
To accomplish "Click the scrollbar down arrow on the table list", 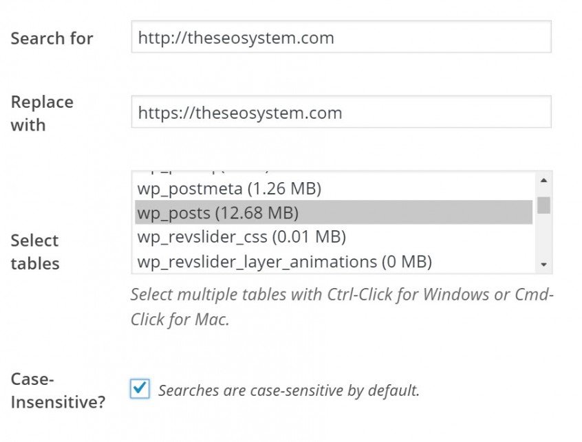I will pyautogui.click(x=543, y=265).
